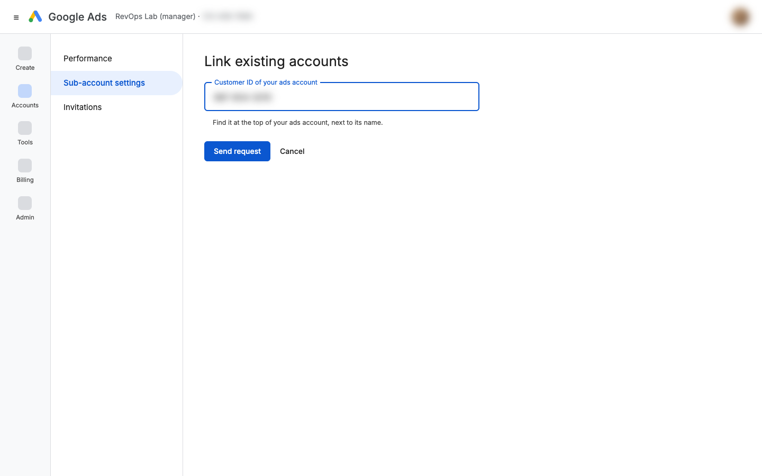Select Sub-account settings in the menu

[x=116, y=83]
